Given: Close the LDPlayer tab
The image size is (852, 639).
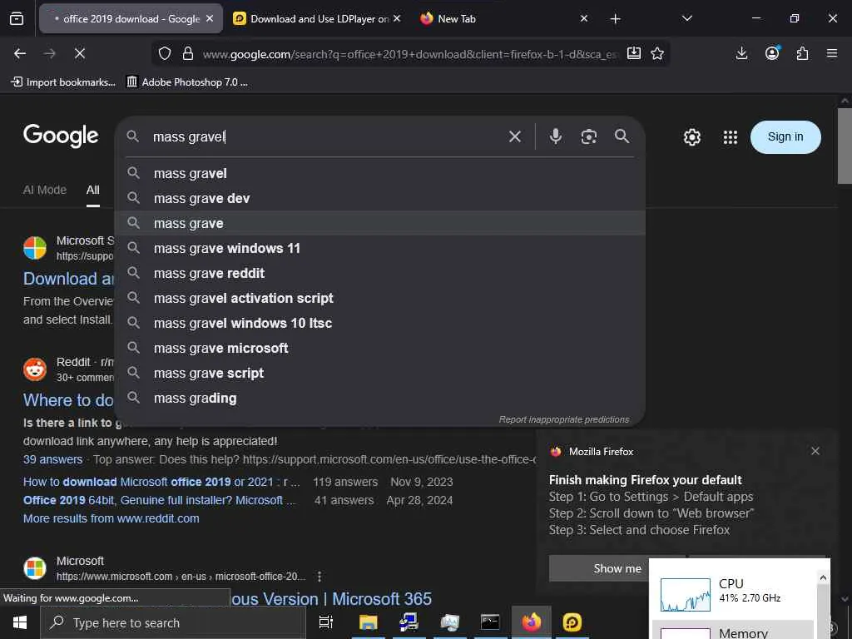Looking at the screenshot, I should click(x=397, y=18).
